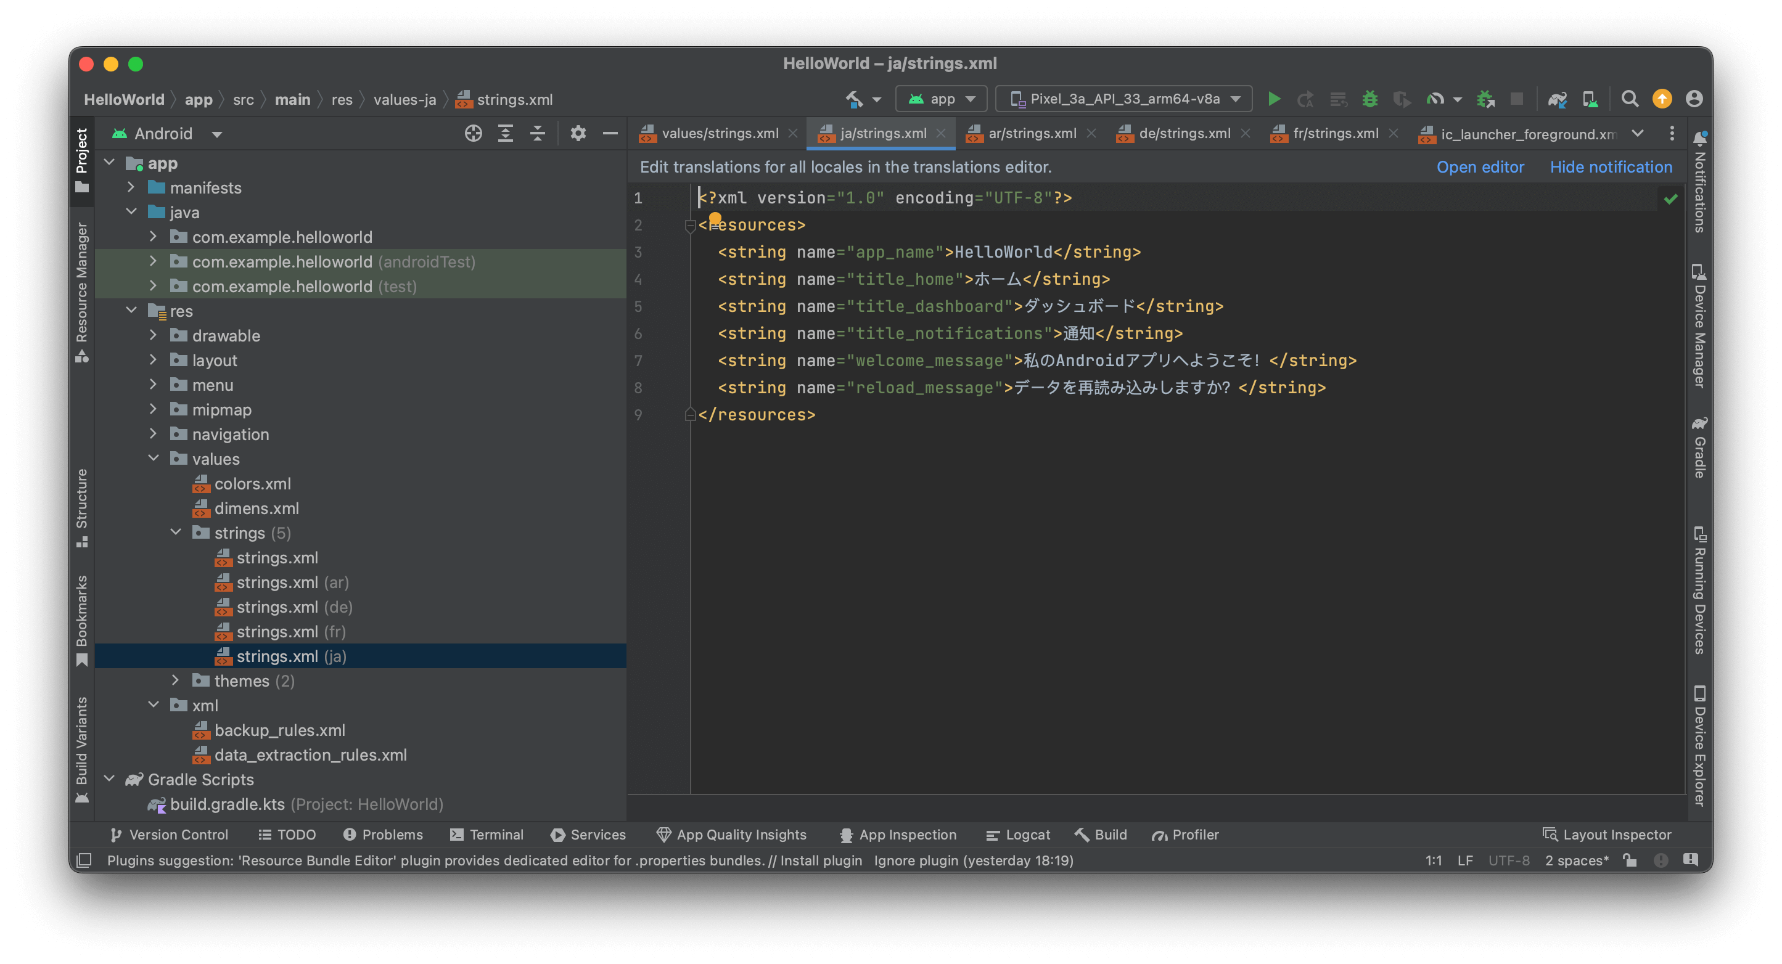Select opened file crosshair icon in Project panel
The width and height of the screenshot is (1782, 964).
[x=473, y=134]
